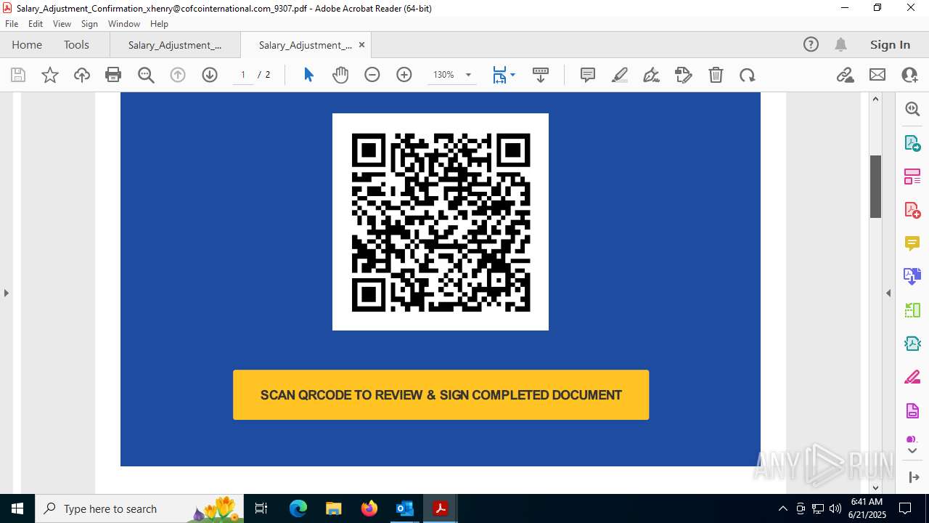Switch to the first Salary_Adjustment document tab
The height and width of the screenshot is (523, 929).
coord(175,44)
